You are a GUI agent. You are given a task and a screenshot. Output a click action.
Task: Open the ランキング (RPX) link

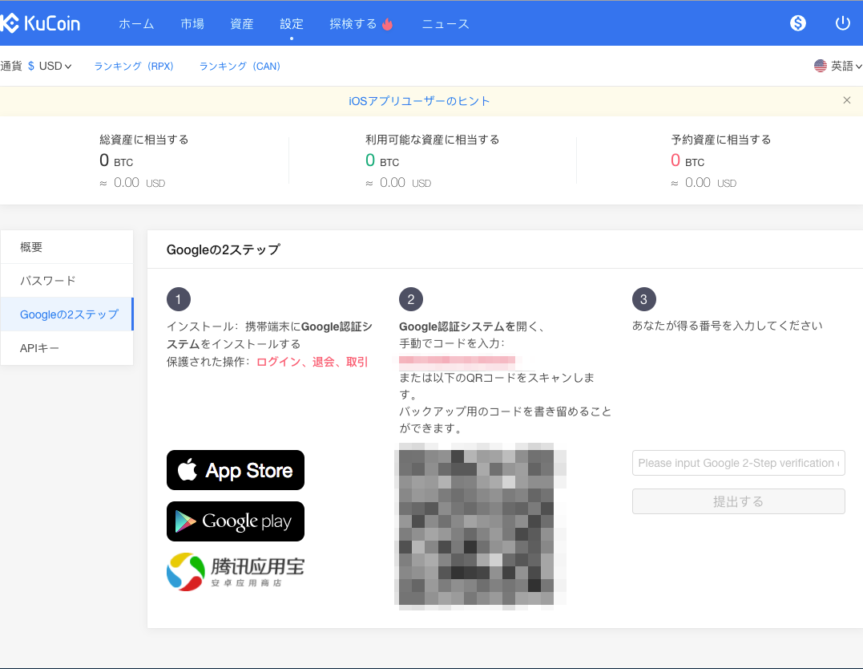coord(134,66)
